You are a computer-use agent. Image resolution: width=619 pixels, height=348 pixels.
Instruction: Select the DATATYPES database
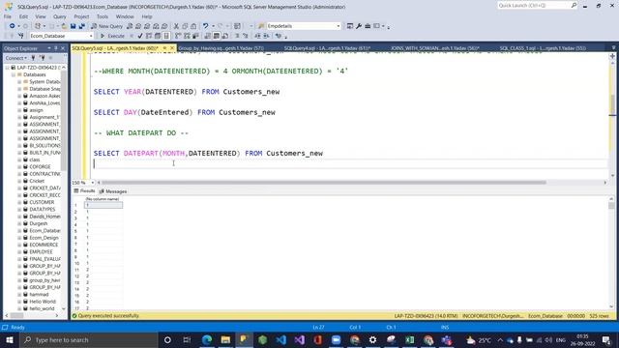tap(43, 210)
